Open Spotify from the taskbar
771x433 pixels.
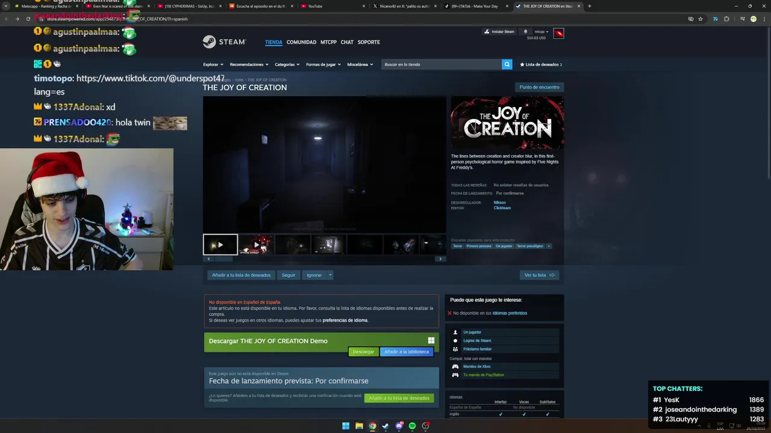[x=412, y=426]
